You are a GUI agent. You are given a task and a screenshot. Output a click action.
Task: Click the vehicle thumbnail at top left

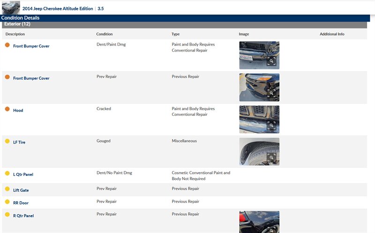click(11, 8)
